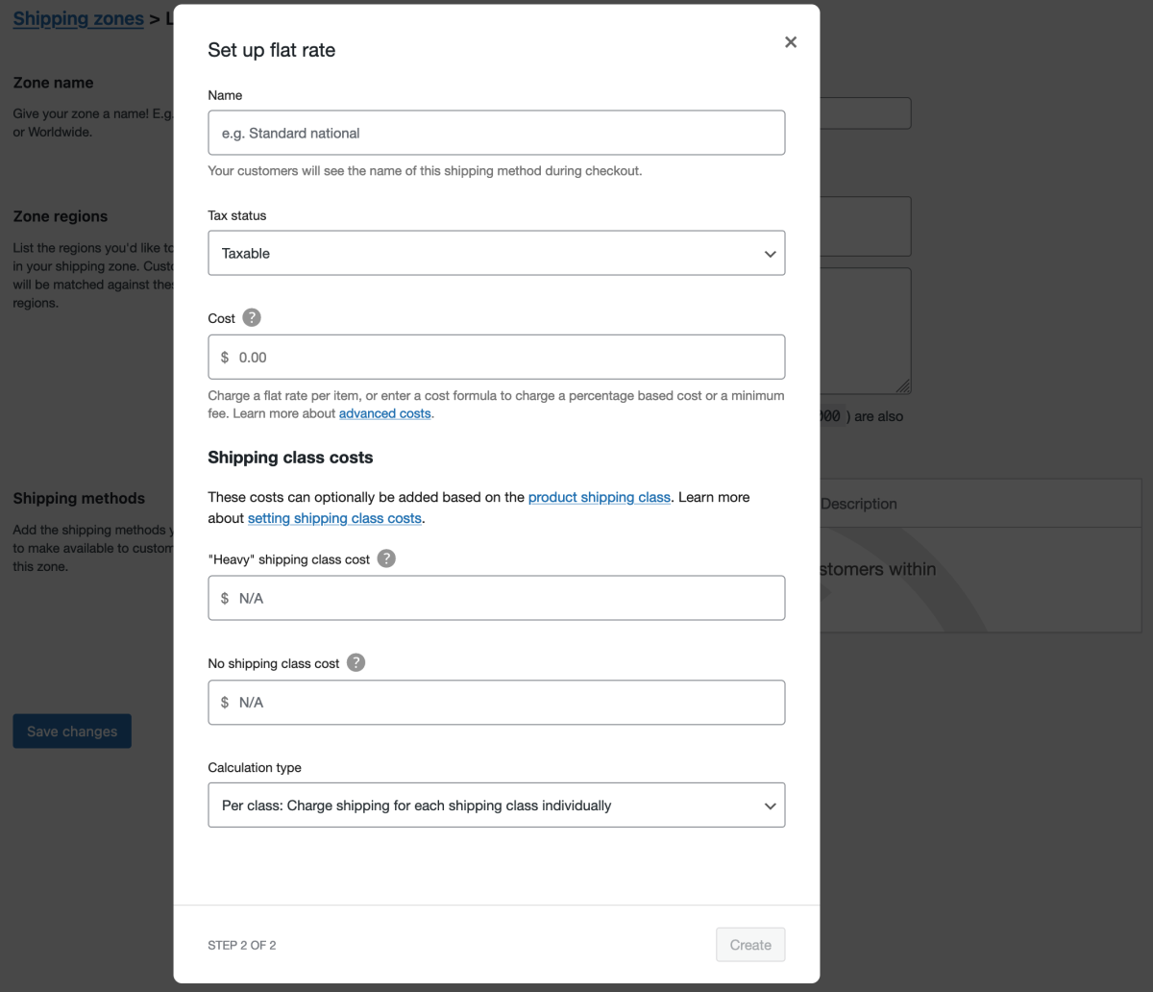Return via the Shipping zones breadcrumb link

(x=78, y=18)
